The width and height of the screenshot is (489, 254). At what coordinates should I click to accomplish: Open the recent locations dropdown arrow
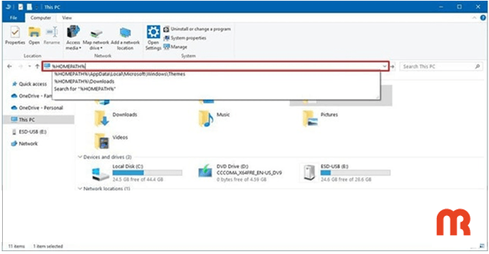coord(30,66)
